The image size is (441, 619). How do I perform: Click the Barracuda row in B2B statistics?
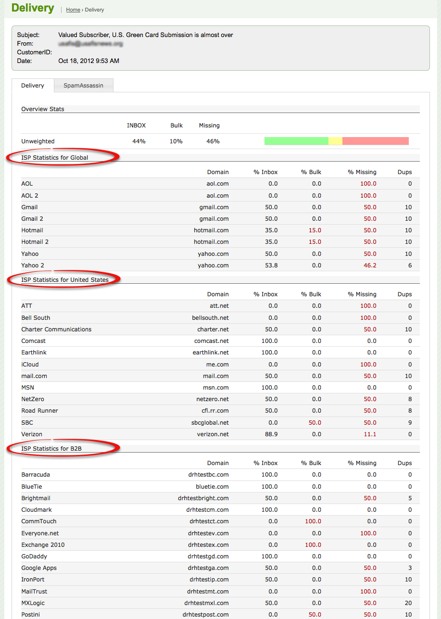[x=36, y=475]
